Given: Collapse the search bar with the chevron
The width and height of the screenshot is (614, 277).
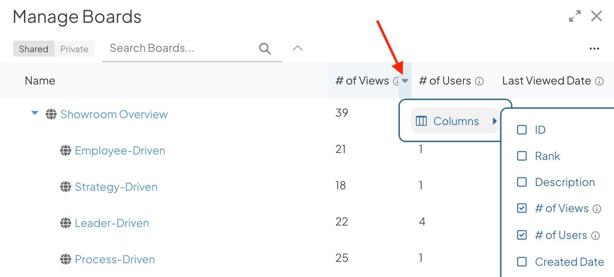Looking at the screenshot, I should [298, 48].
